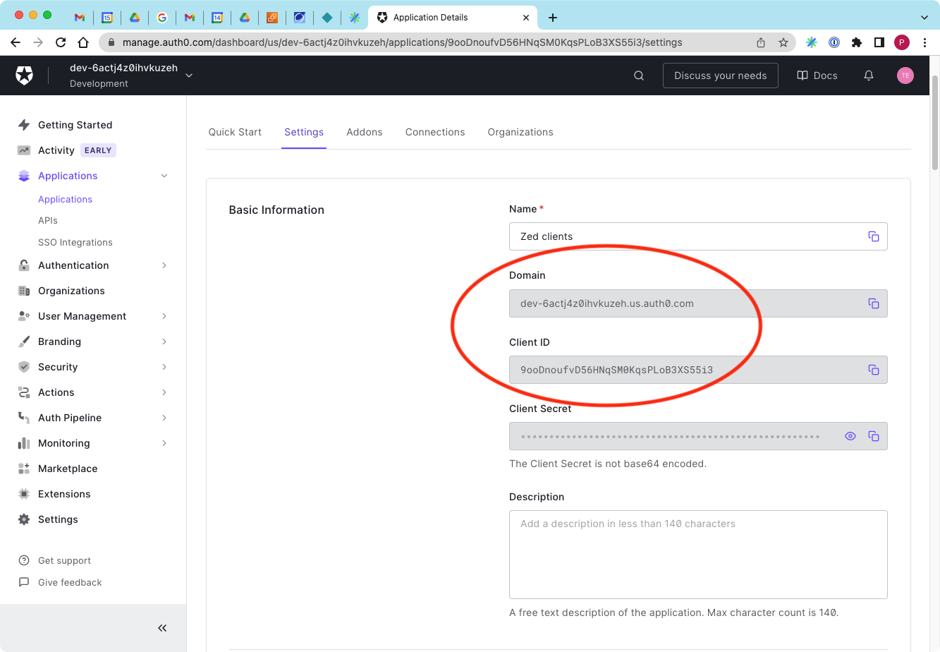
Task: Open the search magnifier in header
Action: tap(639, 76)
